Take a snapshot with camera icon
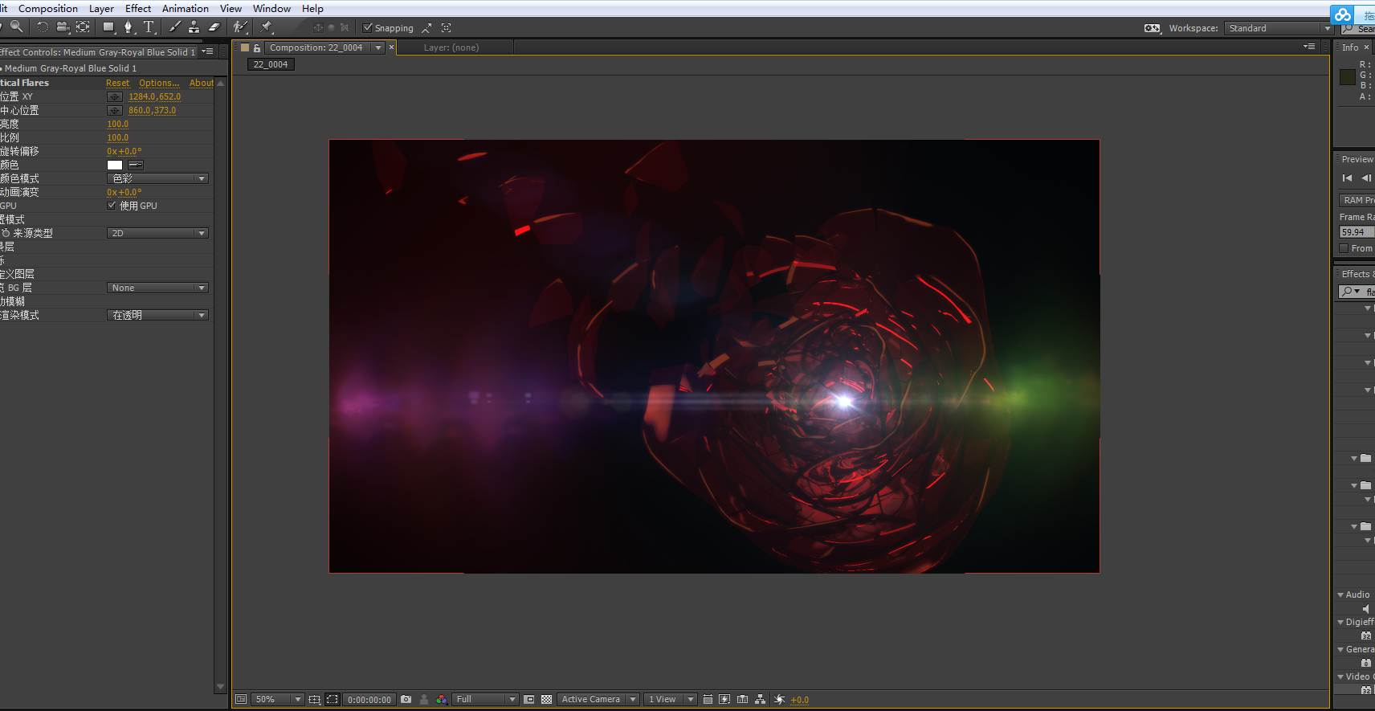Screen dimensions: 1375x711 pos(406,700)
